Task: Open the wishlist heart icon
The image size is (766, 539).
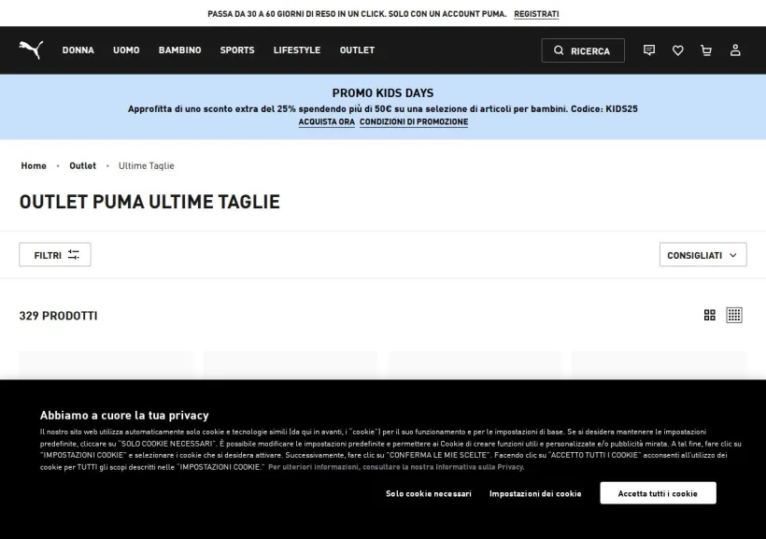Action: 677,50
